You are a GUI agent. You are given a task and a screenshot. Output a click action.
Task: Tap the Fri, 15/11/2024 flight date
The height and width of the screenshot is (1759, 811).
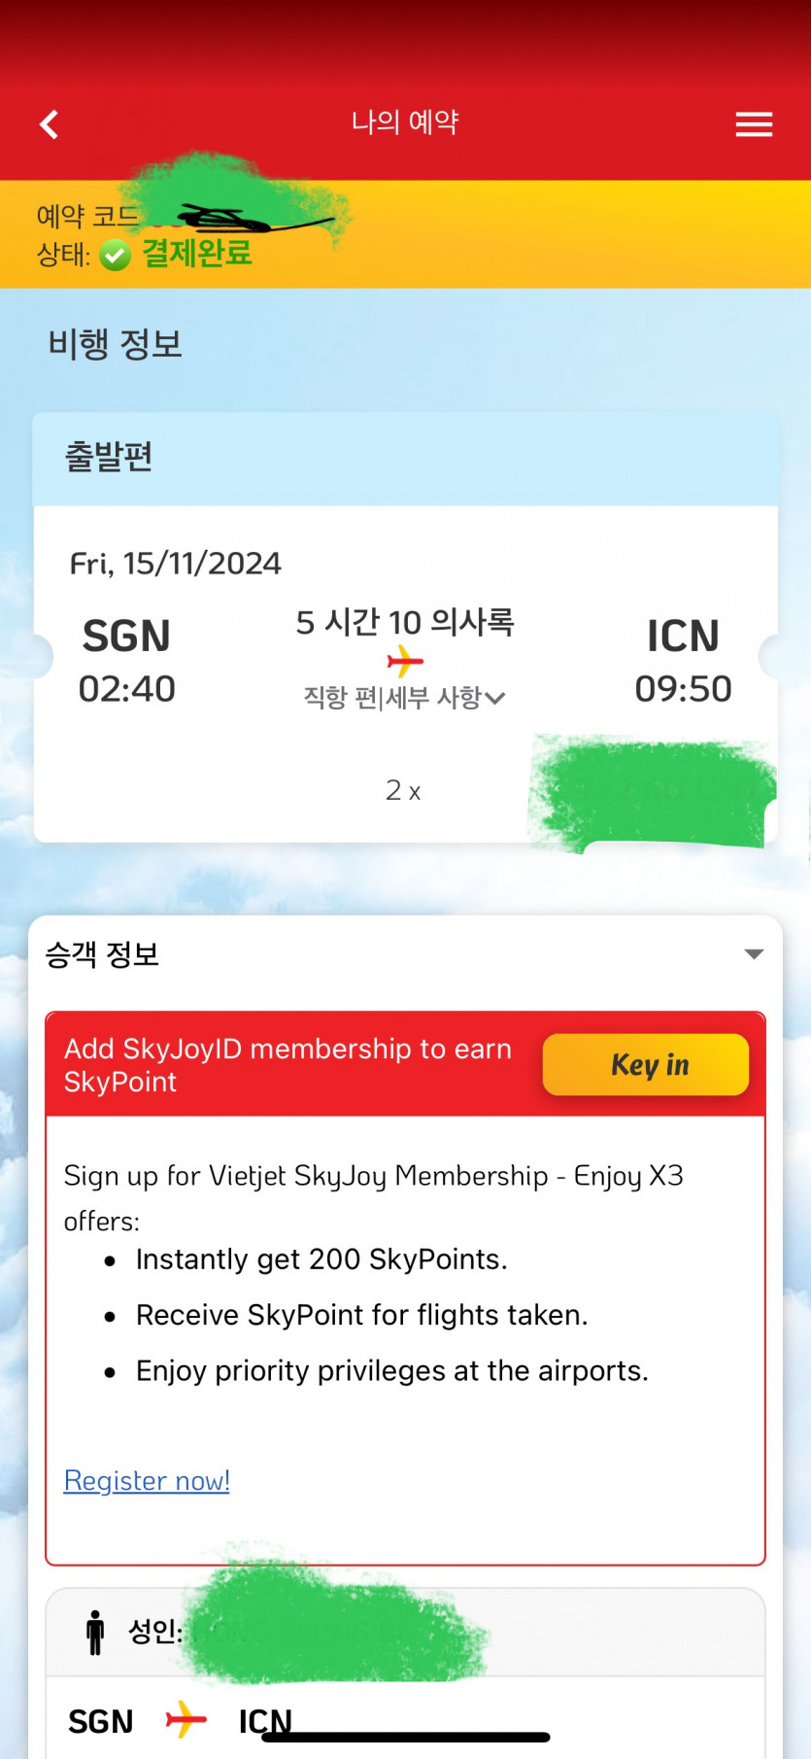pos(176,564)
